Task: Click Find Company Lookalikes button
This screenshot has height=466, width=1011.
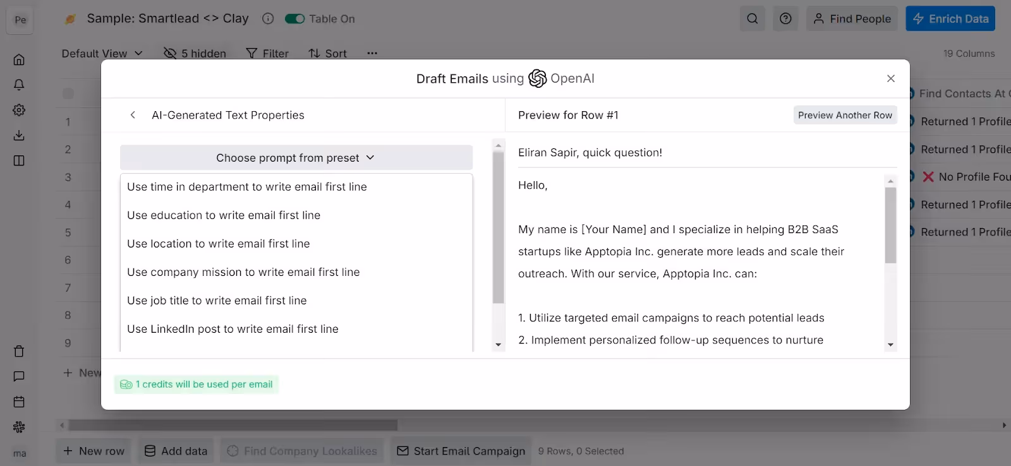Action: 302,451
